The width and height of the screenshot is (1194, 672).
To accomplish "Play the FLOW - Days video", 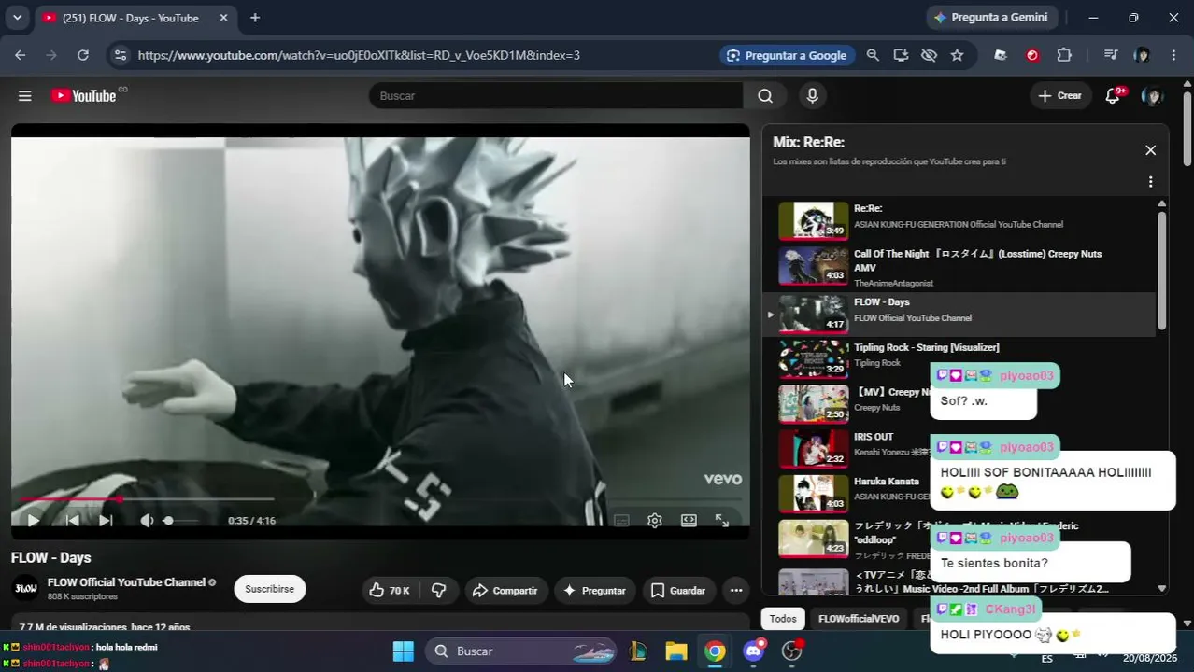I will (x=33, y=521).
